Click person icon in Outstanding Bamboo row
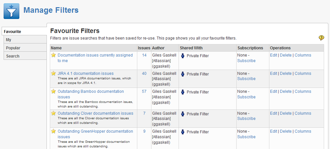330x149 pixels. (x=183, y=92)
